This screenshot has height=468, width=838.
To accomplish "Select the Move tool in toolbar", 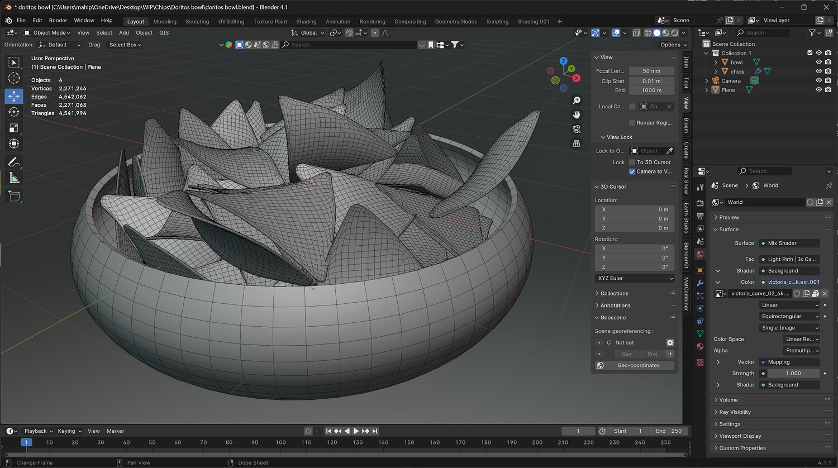I will point(14,96).
